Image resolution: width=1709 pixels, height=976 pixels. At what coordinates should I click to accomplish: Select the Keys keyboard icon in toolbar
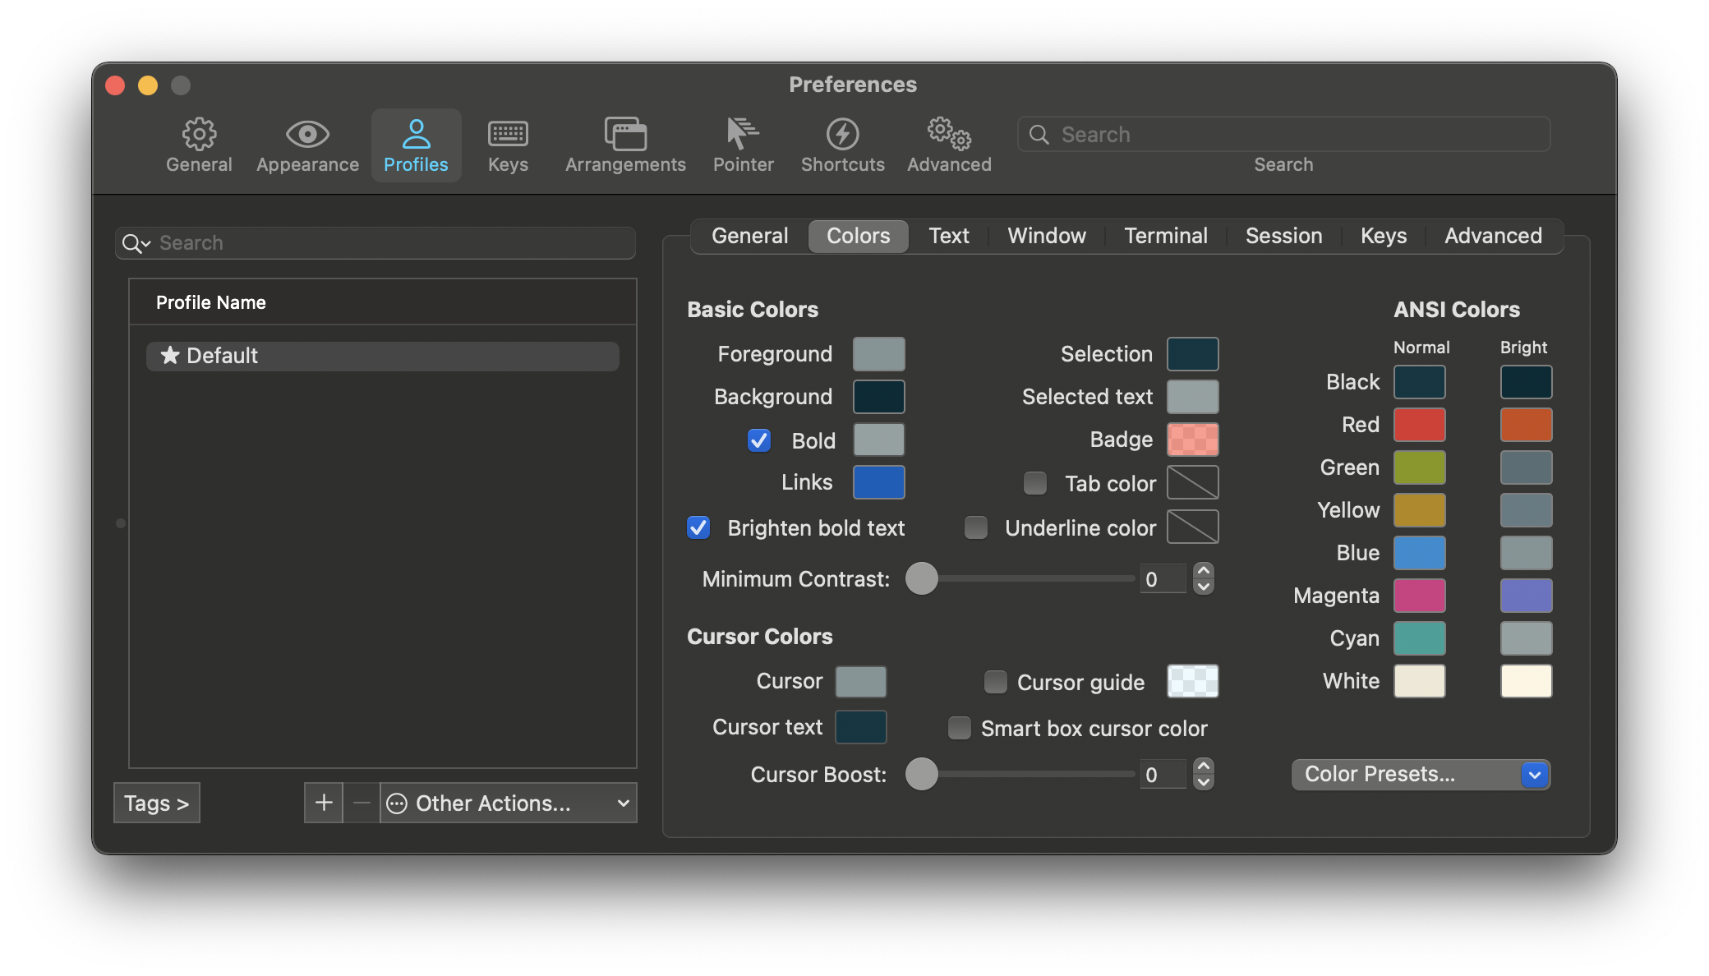click(508, 135)
